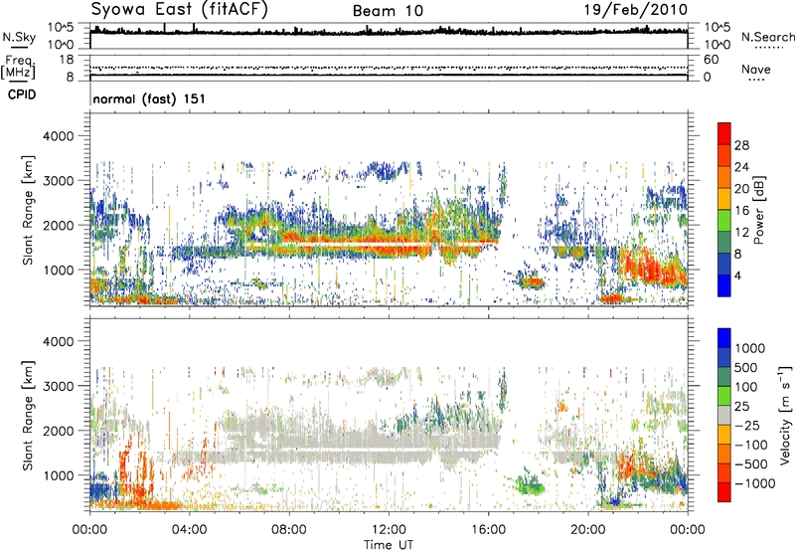Click the 'N.Search' legend label
The height and width of the screenshot is (551, 795).
[767, 37]
